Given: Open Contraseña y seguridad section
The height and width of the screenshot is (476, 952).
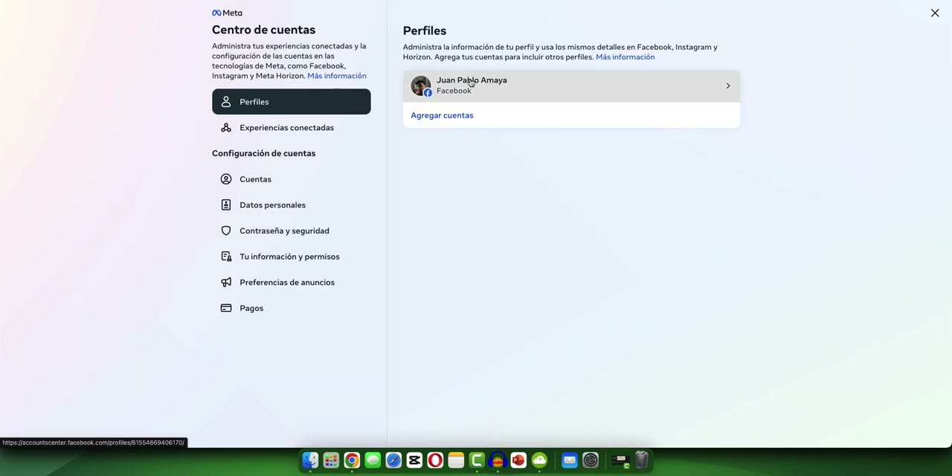Looking at the screenshot, I should point(291,231).
